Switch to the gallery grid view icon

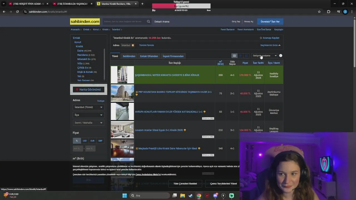tap(246, 56)
